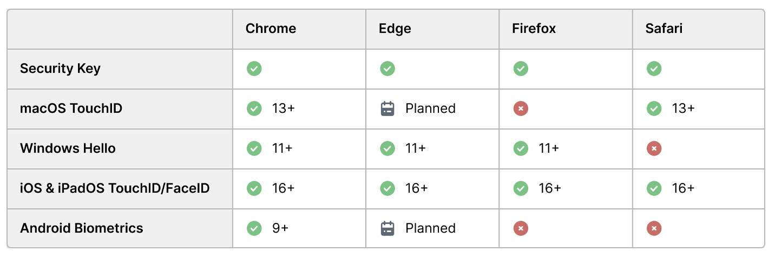Click the Planned text in macOS TouchID row
The image size is (775, 258).
pos(430,108)
